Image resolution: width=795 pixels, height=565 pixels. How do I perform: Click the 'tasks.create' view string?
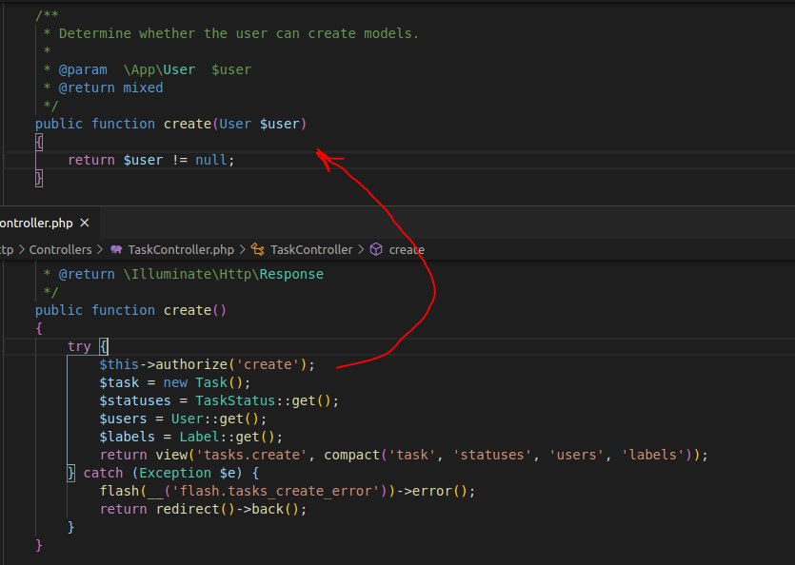251,455
